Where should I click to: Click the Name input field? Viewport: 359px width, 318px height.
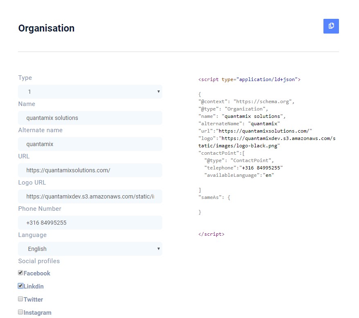[x=90, y=118]
